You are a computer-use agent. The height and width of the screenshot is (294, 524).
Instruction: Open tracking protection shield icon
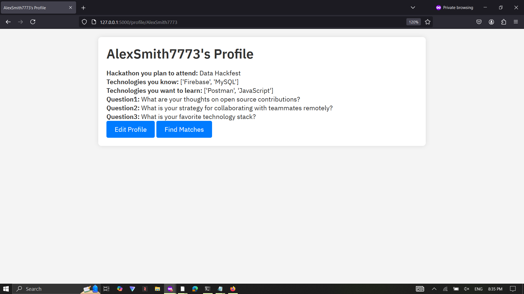tap(84, 22)
